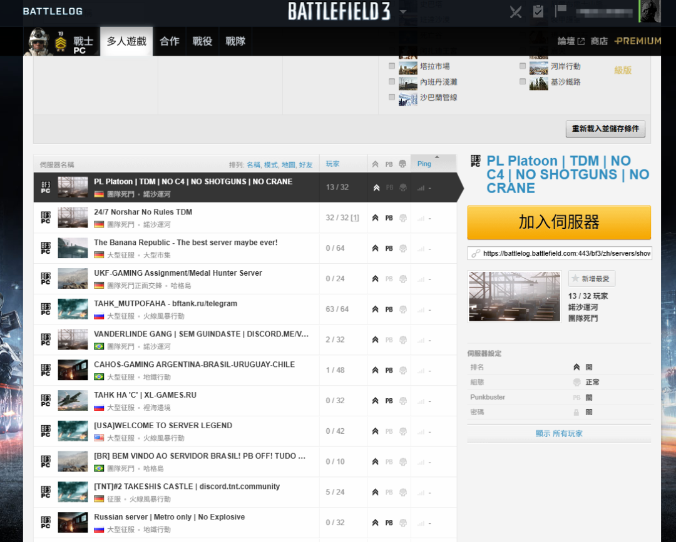Click the PB icon beside Punkbuster setting
This screenshot has height=542, width=676.
coord(576,398)
